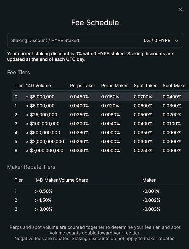Viewport: 189px width, 249px height.
Task: Click the 14D Maker Volume Share header
Action: click(x=61, y=180)
